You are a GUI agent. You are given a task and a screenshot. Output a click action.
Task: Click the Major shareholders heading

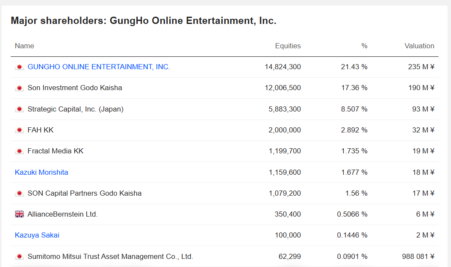coord(143,21)
